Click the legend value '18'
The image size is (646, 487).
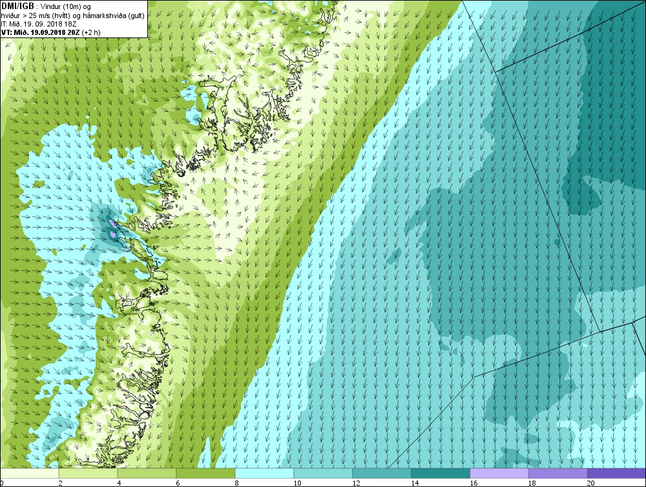tap(532, 483)
